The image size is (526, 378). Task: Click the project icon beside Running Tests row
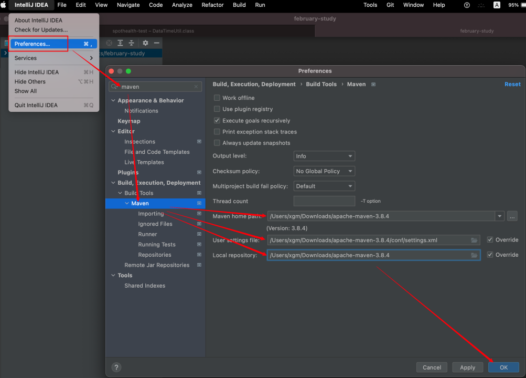199,245
